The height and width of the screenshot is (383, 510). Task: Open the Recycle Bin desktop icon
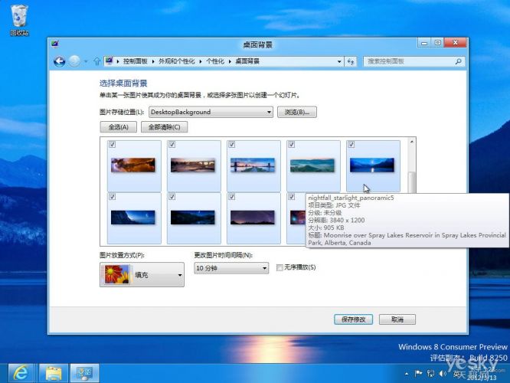coord(19,18)
